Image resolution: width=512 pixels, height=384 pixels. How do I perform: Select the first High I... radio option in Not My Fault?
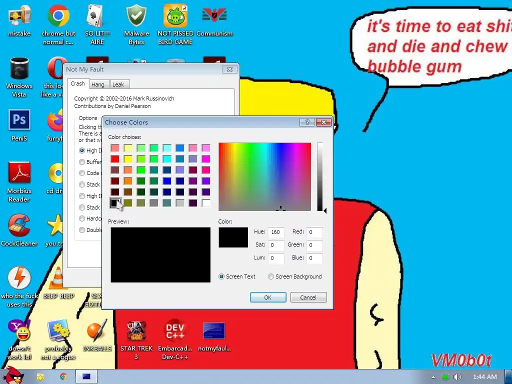pyautogui.click(x=82, y=150)
